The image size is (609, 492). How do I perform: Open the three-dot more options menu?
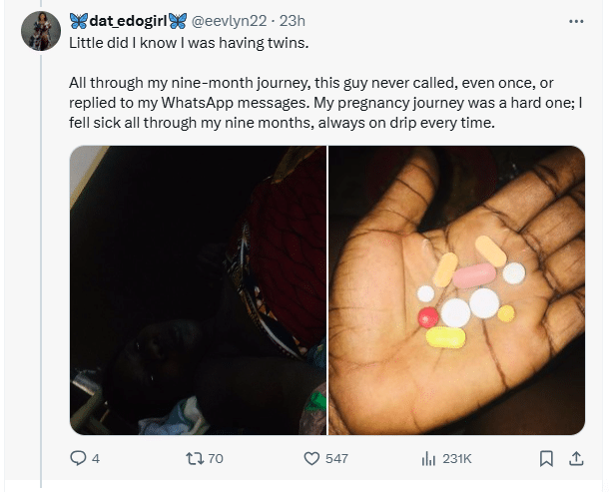(575, 21)
